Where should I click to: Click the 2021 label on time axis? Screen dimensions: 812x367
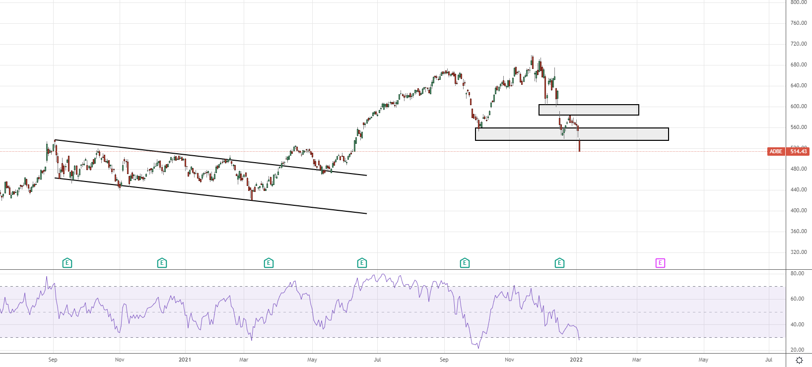[x=185, y=360]
